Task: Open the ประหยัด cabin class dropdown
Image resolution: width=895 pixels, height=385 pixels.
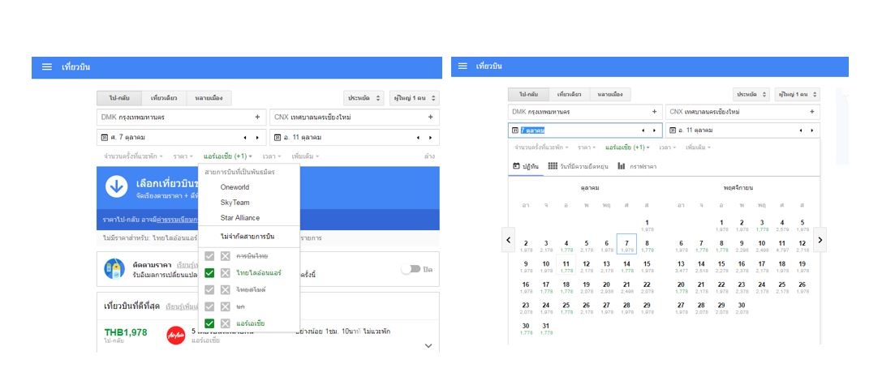Action: click(364, 98)
